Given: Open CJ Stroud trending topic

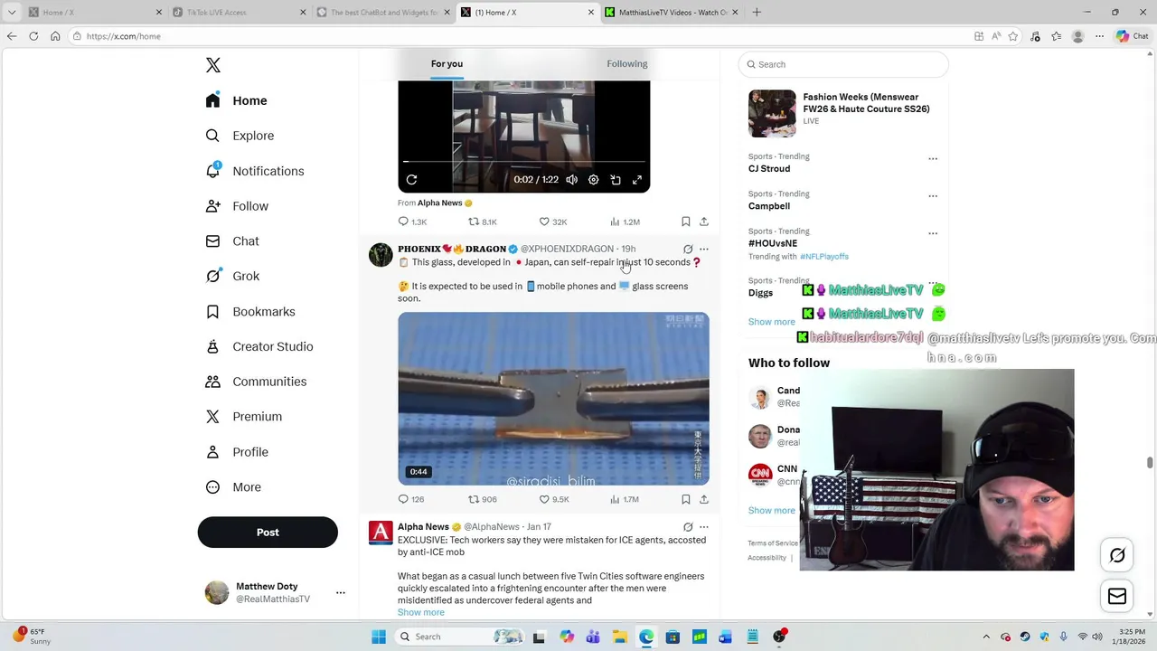Looking at the screenshot, I should pyautogui.click(x=769, y=169).
